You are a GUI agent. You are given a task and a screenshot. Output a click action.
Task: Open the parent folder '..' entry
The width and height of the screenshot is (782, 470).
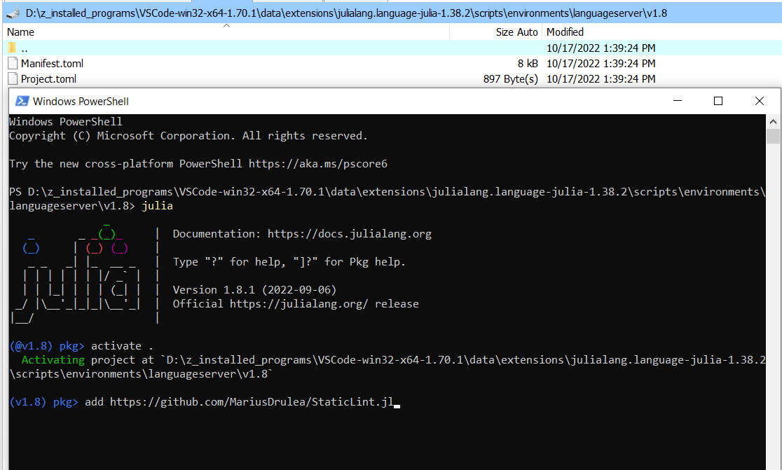(24, 48)
